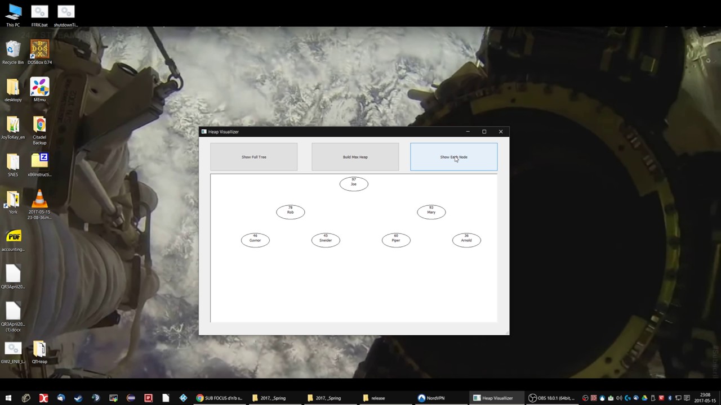This screenshot has width=721, height=405.
Task: Select the QR3April20...(1).docx file
Action: [x=13, y=317]
